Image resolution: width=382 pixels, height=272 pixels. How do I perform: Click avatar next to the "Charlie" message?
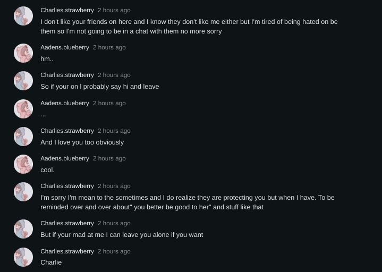tap(23, 257)
